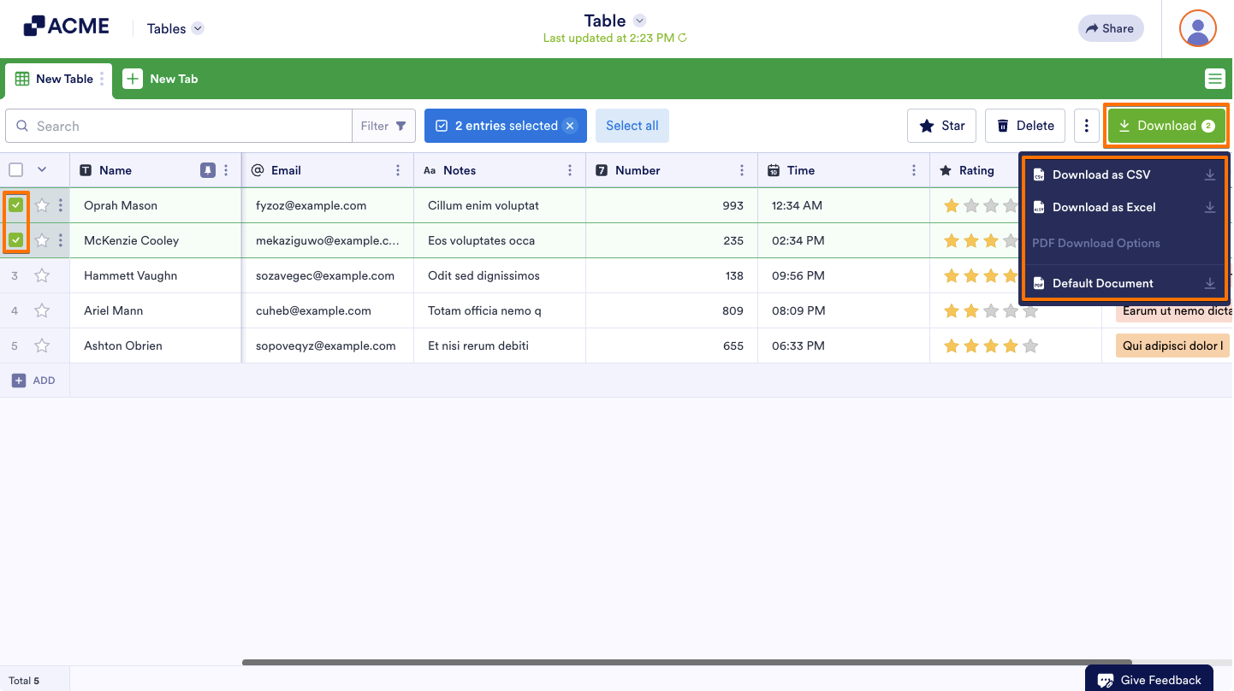Click the Hammett Vaughn name cell
Image resolution: width=1234 pixels, height=691 pixels.
pyautogui.click(x=156, y=275)
